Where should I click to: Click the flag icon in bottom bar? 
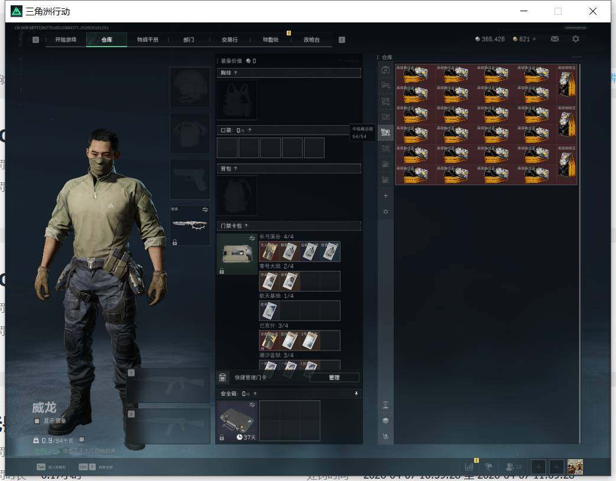coord(489,467)
